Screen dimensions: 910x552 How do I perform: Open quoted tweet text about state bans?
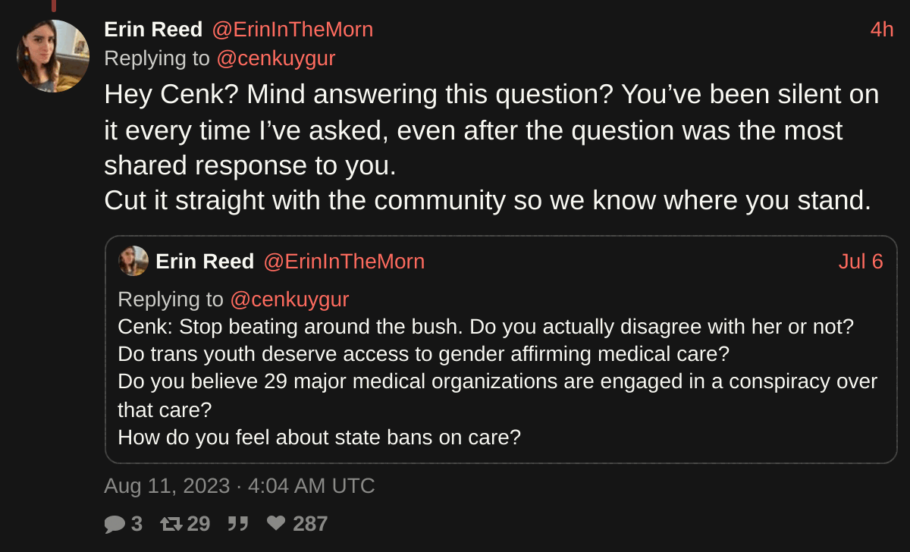pyautogui.click(x=319, y=438)
